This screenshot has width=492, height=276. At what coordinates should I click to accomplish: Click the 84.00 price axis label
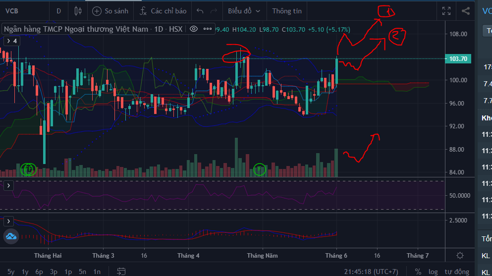coord(456,172)
